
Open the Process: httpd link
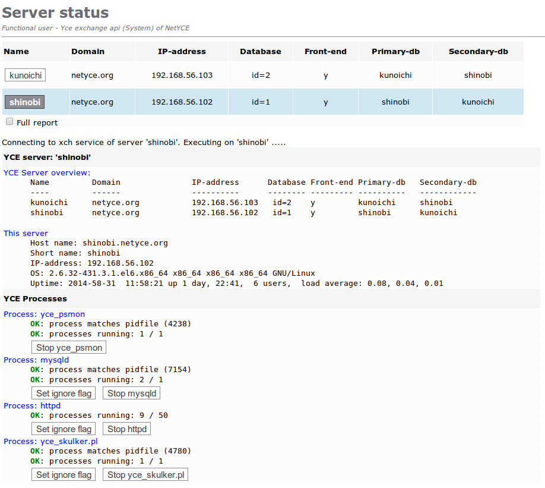pos(28,405)
